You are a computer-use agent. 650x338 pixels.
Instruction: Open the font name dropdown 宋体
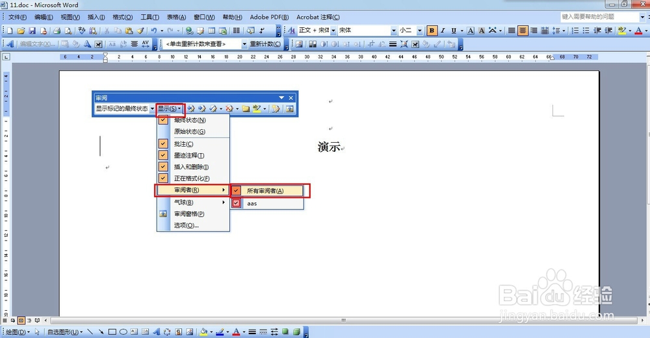pyautogui.click(x=393, y=30)
